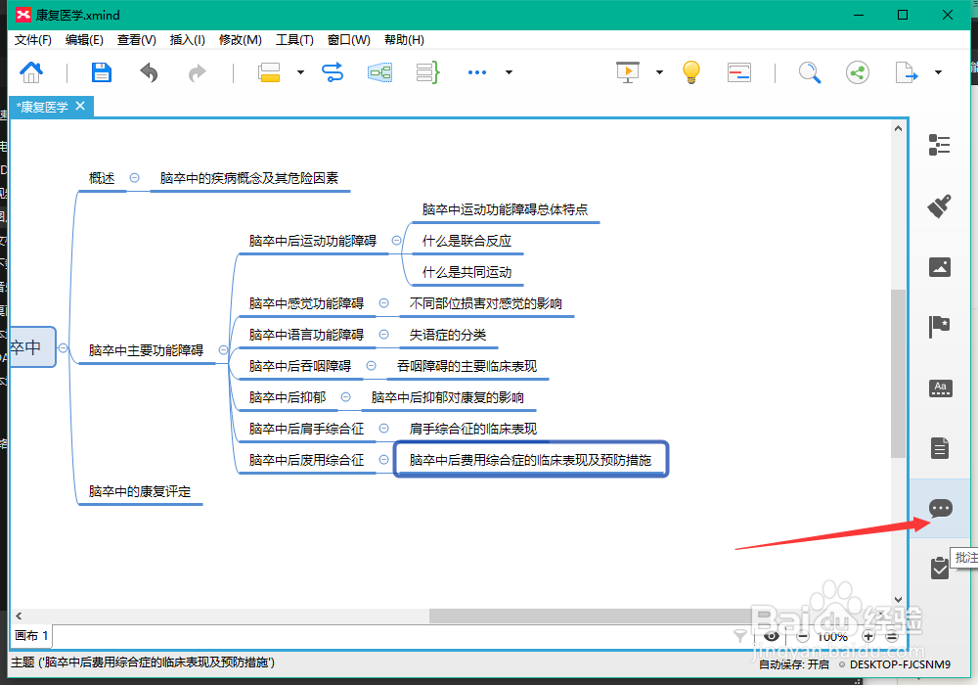
Task: Open the more options ellipsis icon
Action: (x=477, y=72)
